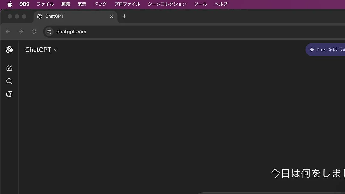Focus the chatgpt.com address bar
This screenshot has height=194, width=345.
[x=194, y=32]
